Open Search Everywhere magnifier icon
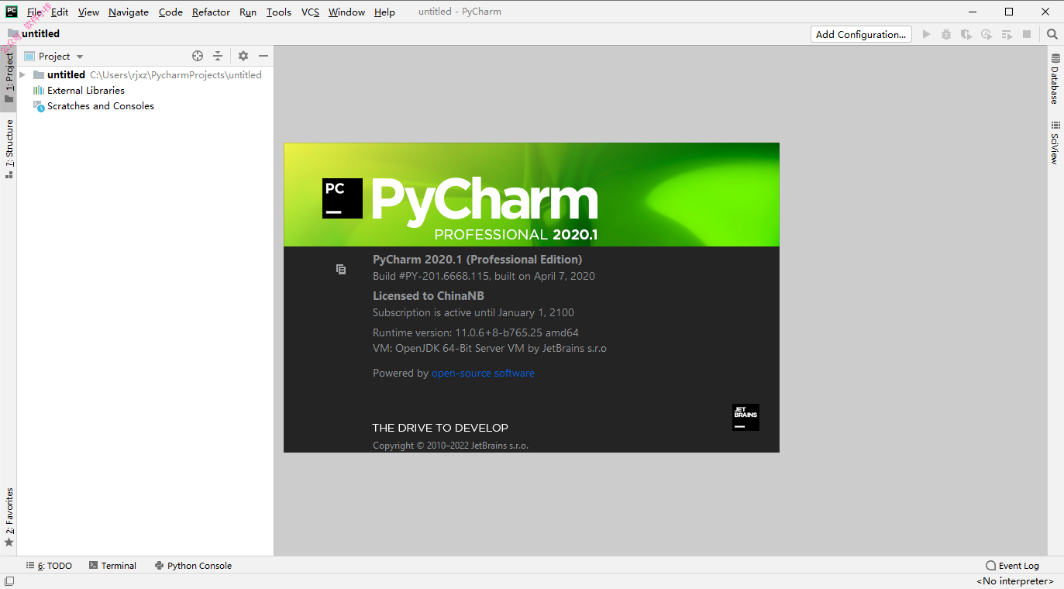This screenshot has height=589, width=1064. 1052,34
